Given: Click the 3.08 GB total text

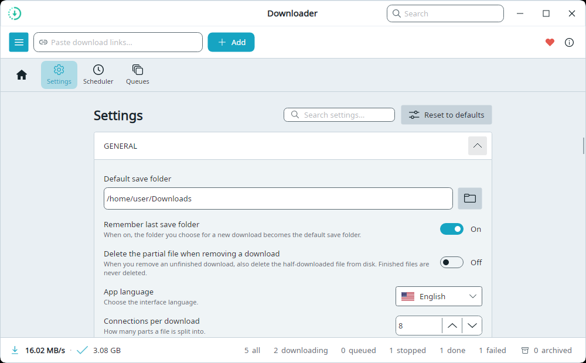Looking at the screenshot, I should (x=107, y=350).
